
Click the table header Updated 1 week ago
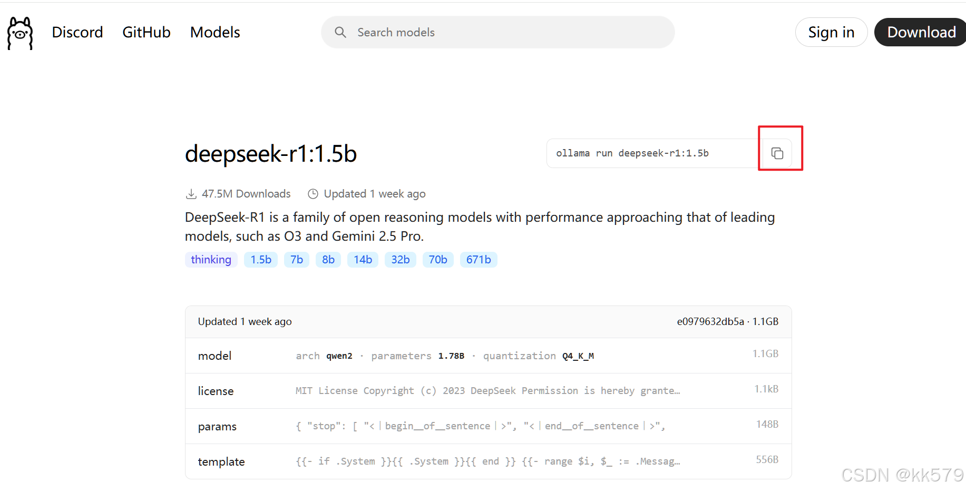click(245, 321)
